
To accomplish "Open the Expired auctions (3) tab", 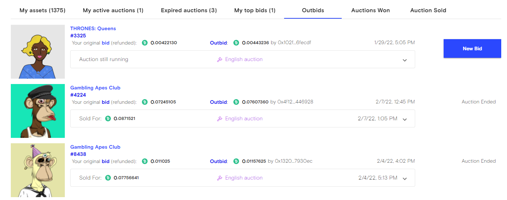I will 189,10.
